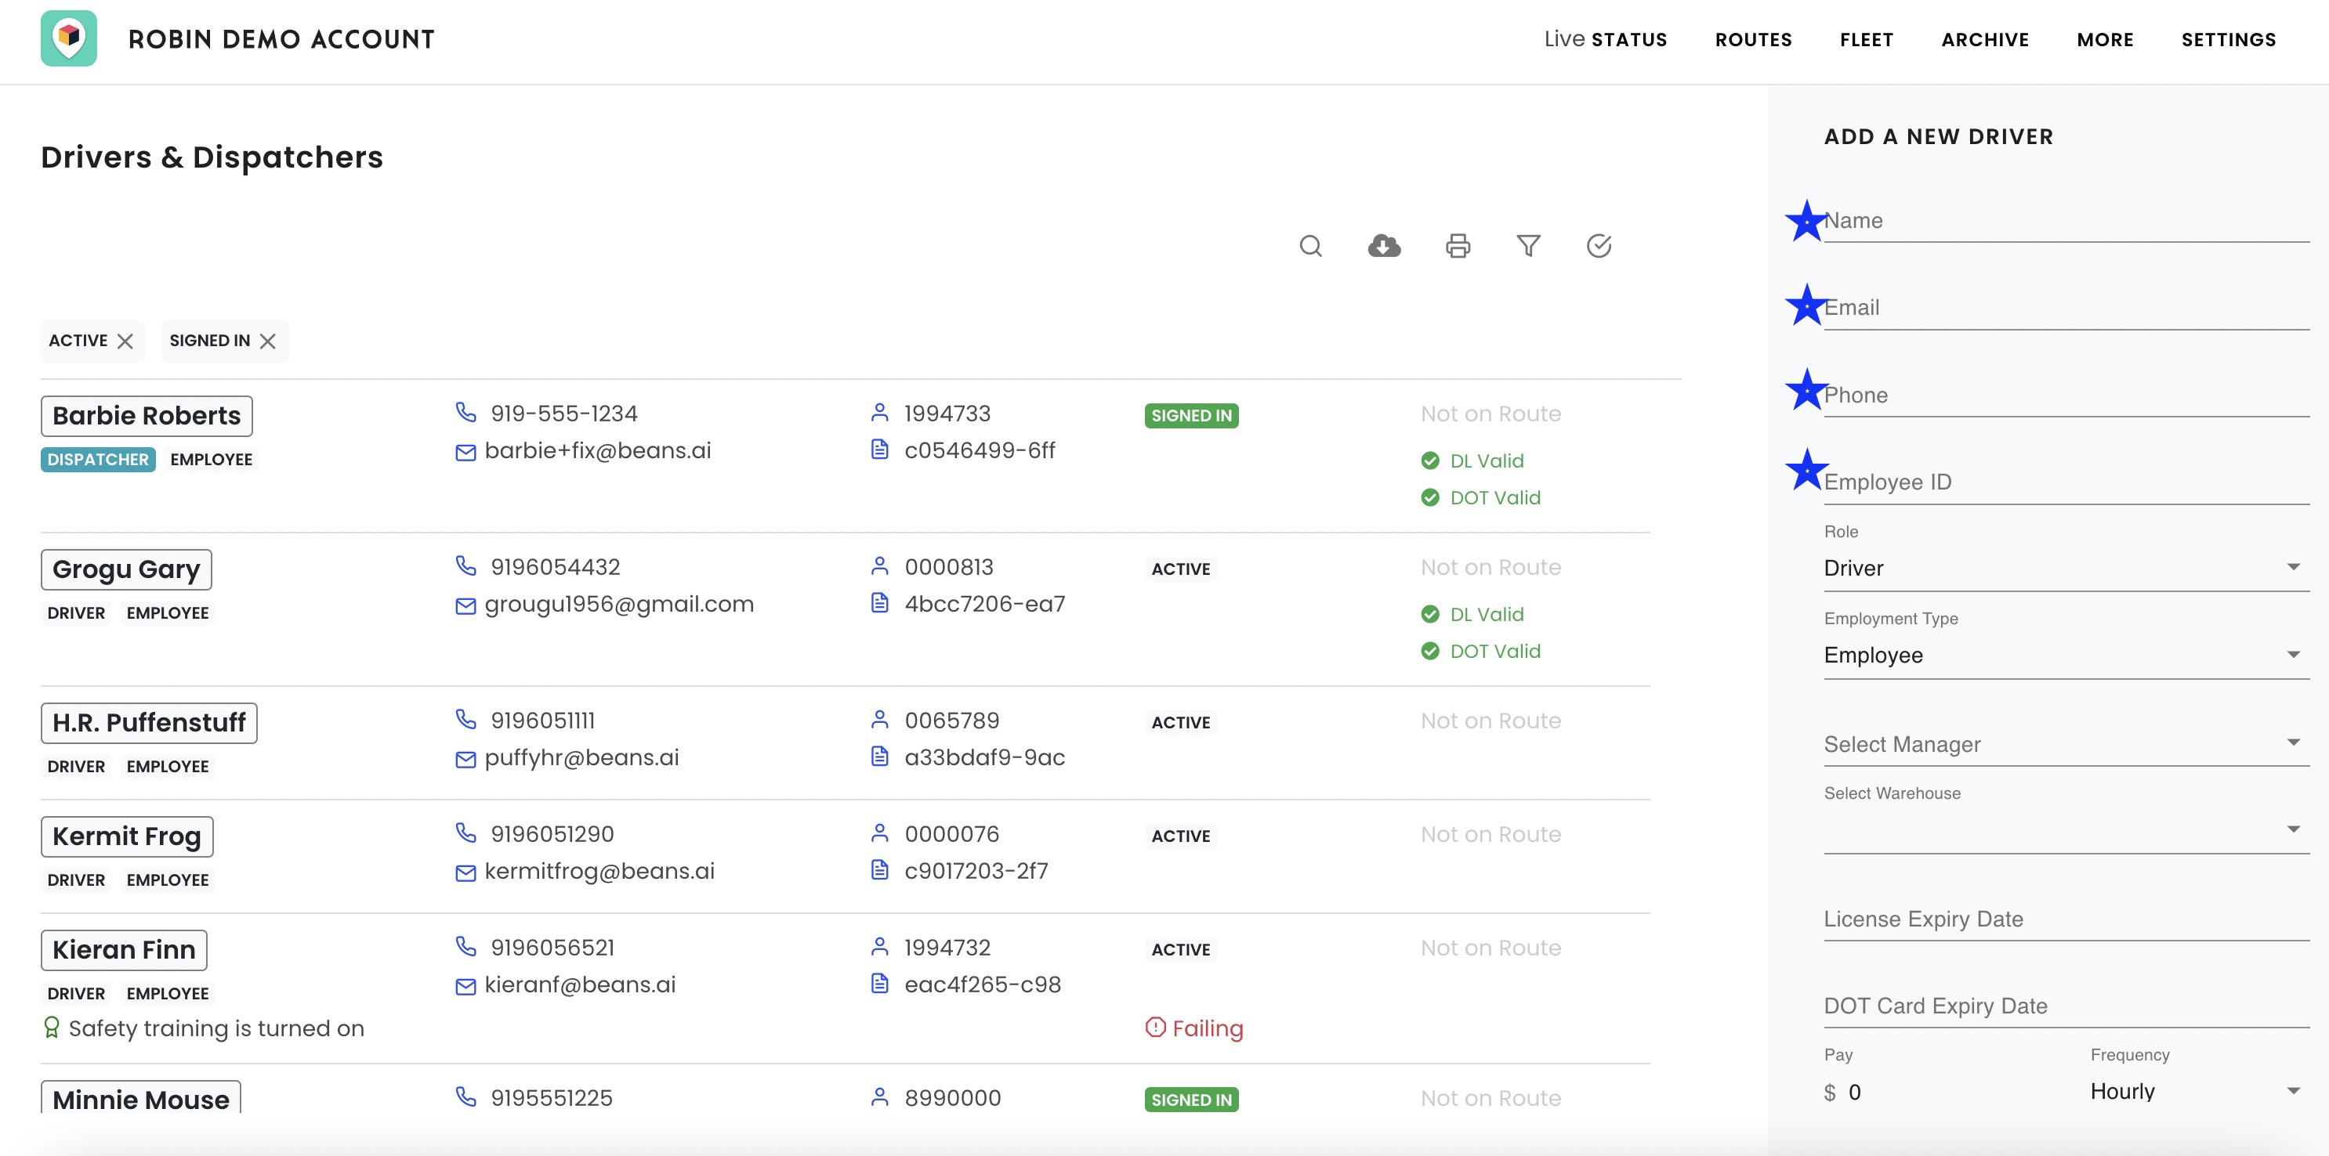Image resolution: width=2329 pixels, height=1156 pixels.
Task: Open the Employment Type dropdown
Action: pos(2066,656)
